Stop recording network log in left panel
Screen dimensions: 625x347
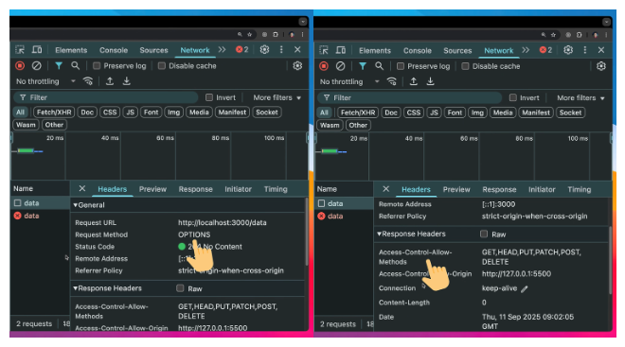click(20, 65)
